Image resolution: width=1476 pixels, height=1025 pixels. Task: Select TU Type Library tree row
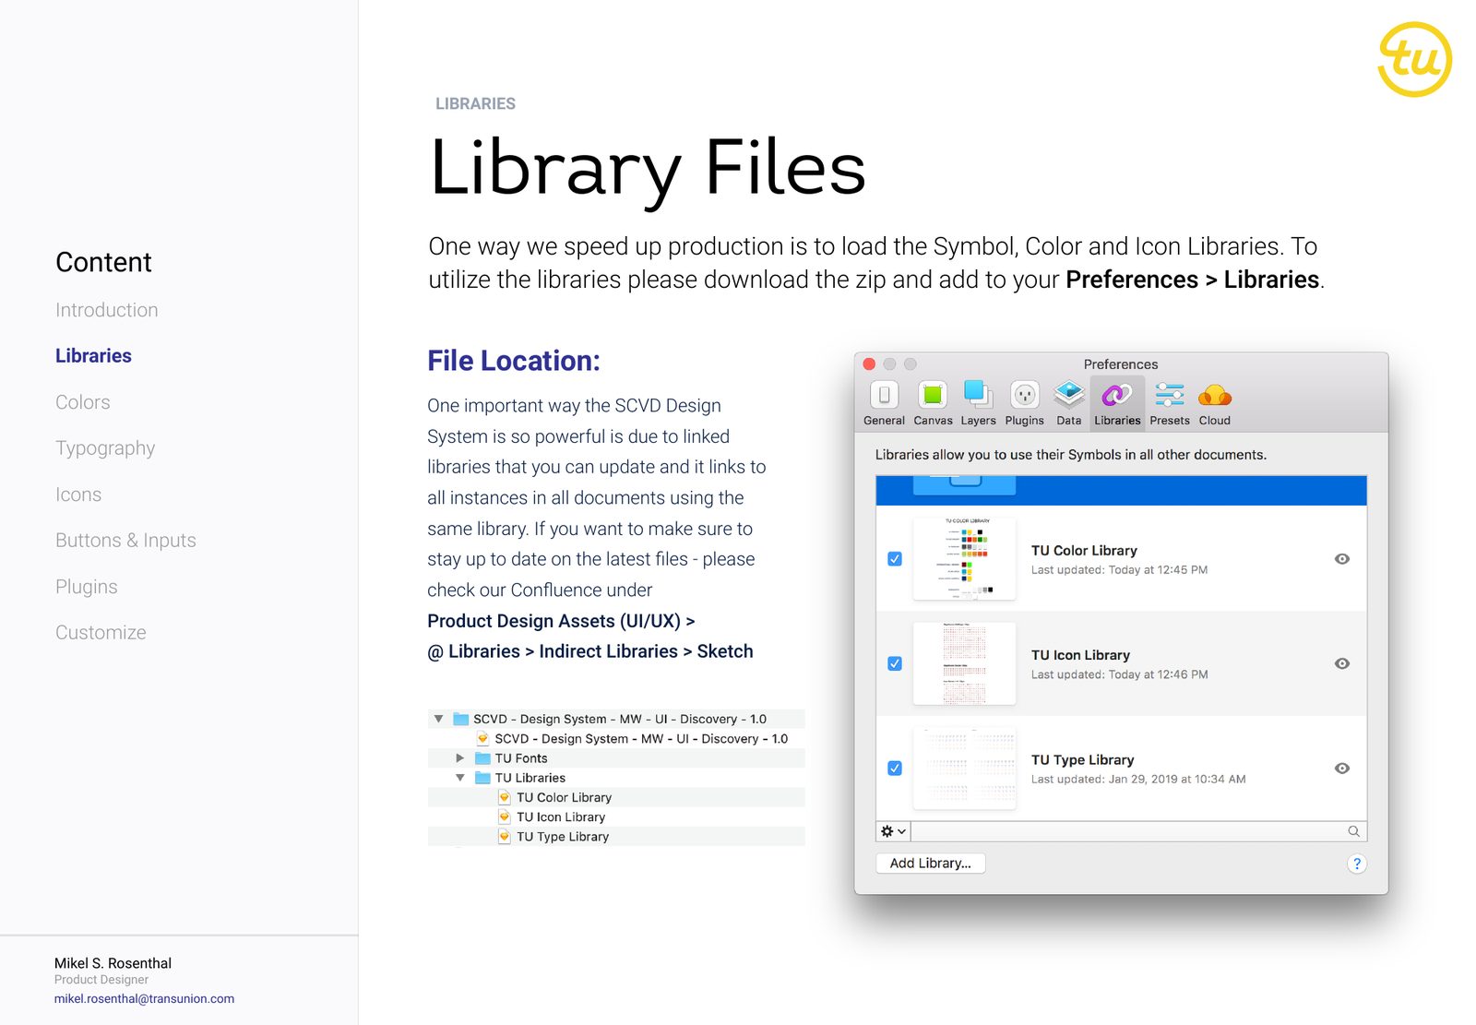[616, 837]
